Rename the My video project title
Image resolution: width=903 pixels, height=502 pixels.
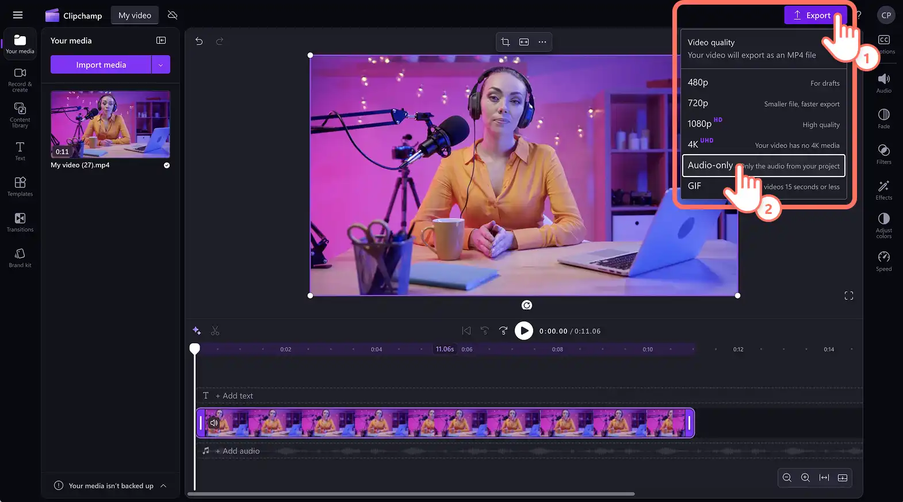point(135,16)
